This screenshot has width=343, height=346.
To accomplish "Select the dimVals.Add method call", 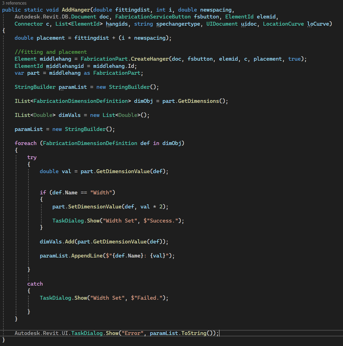I will tap(69, 242).
